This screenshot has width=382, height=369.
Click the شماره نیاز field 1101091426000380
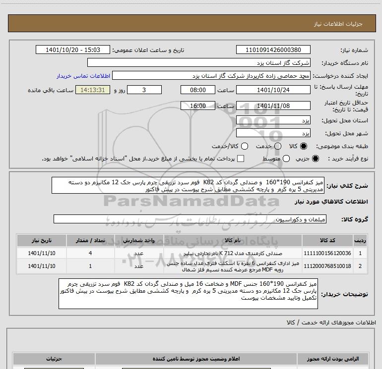273,50
